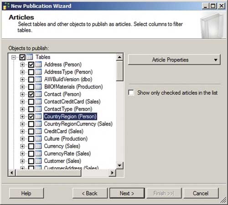This screenshot has height=205, width=228.
Task: Click the CountryRegionCurrency table icon
Action: pyautogui.click(x=38, y=124)
